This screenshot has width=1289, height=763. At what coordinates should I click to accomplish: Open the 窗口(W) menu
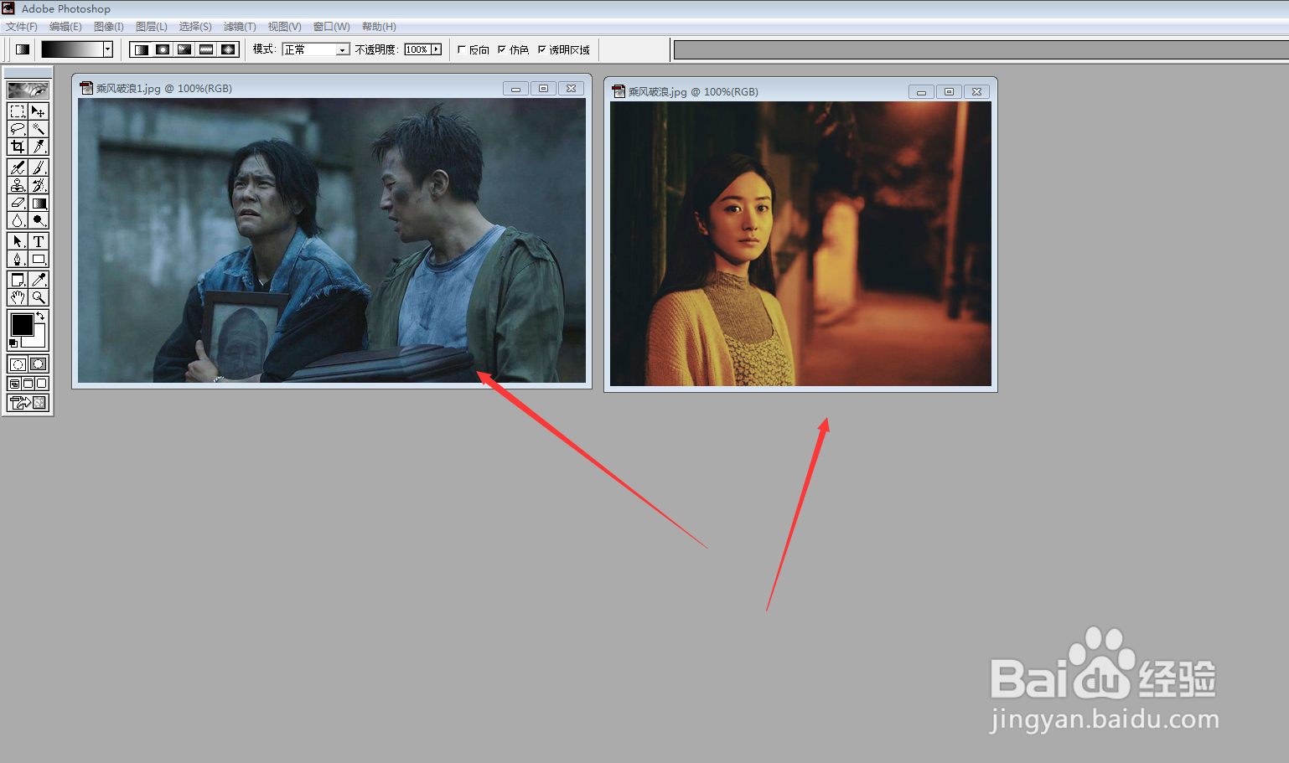(332, 27)
